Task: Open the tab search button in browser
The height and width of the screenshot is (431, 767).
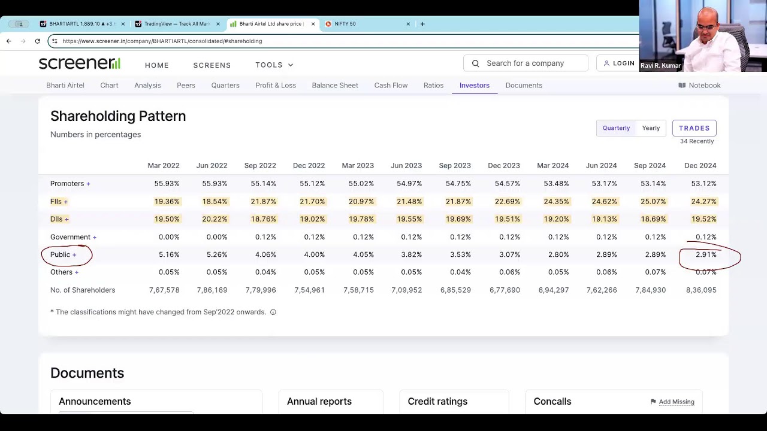Action: click(x=19, y=24)
